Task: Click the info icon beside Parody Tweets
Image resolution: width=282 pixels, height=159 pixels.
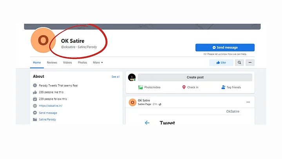Action: pos(35,86)
